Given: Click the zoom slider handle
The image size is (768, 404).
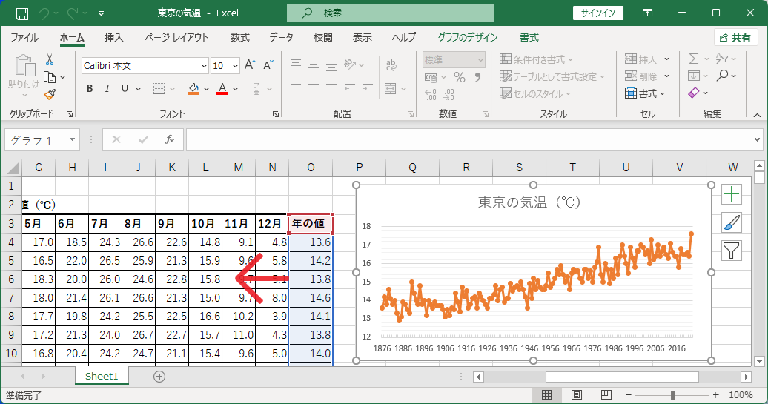Looking at the screenshot, I should 673,394.
